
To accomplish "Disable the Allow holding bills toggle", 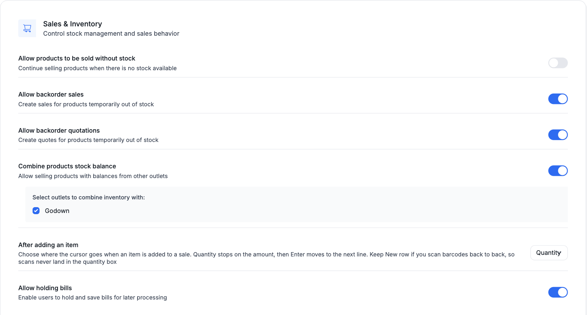I will point(558,292).
